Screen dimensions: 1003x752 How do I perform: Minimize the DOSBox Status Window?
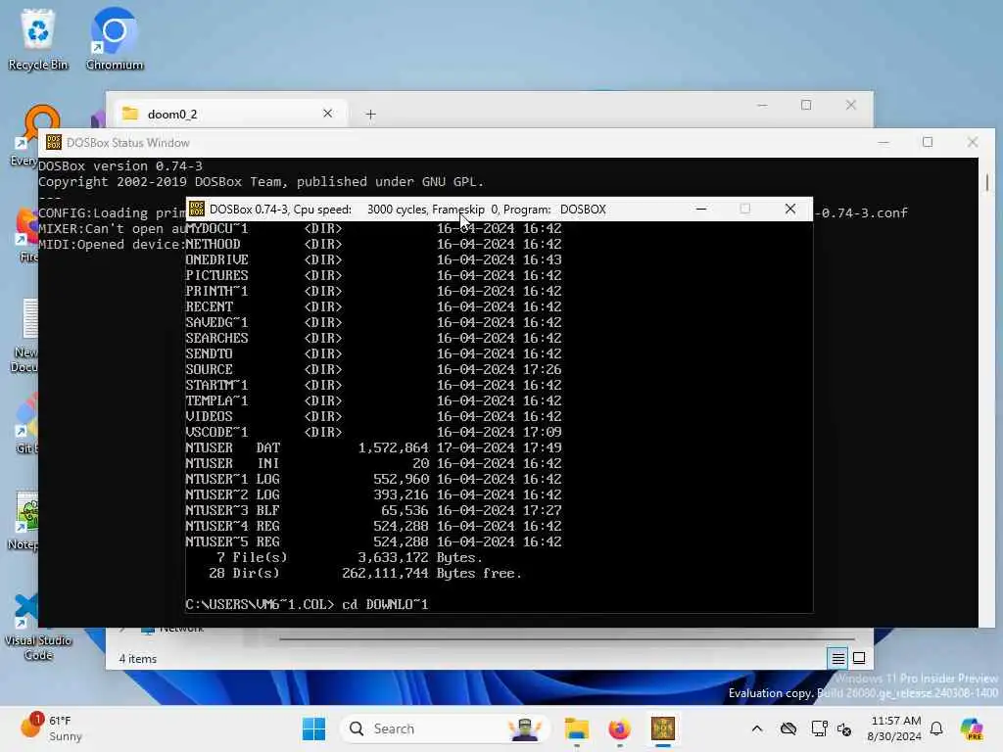coord(884,142)
